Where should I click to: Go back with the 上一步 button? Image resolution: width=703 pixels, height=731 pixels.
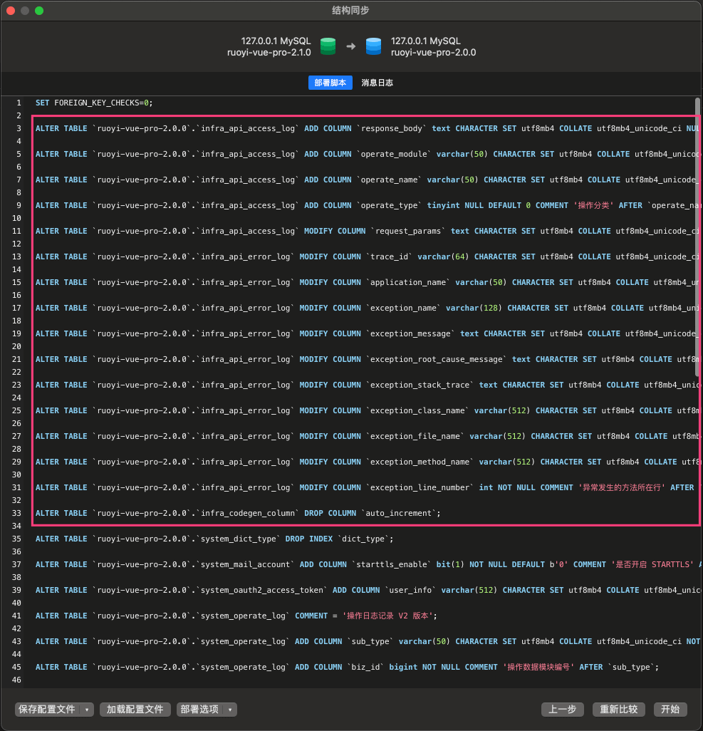(x=563, y=710)
